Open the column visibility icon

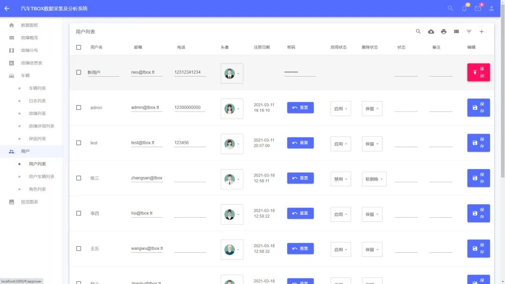click(456, 32)
